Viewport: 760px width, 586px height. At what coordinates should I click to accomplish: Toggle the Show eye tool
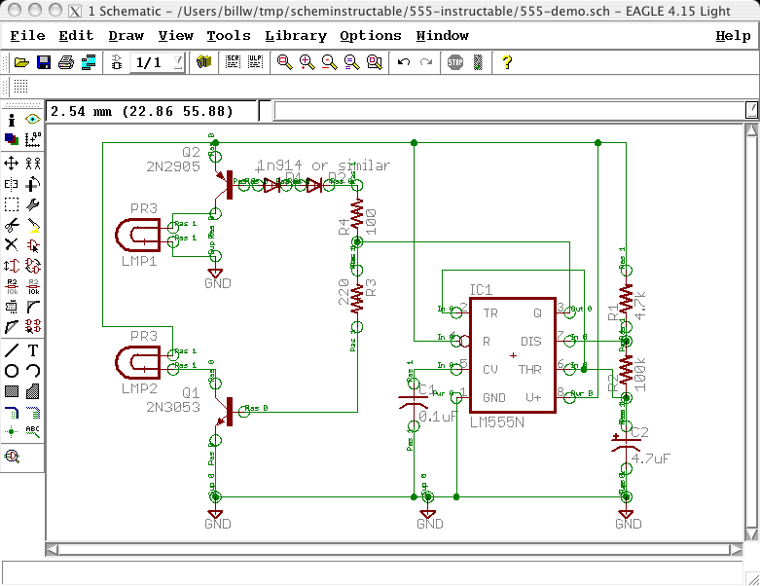tap(33, 119)
